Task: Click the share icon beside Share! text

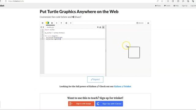Action: click(x=73, y=17)
